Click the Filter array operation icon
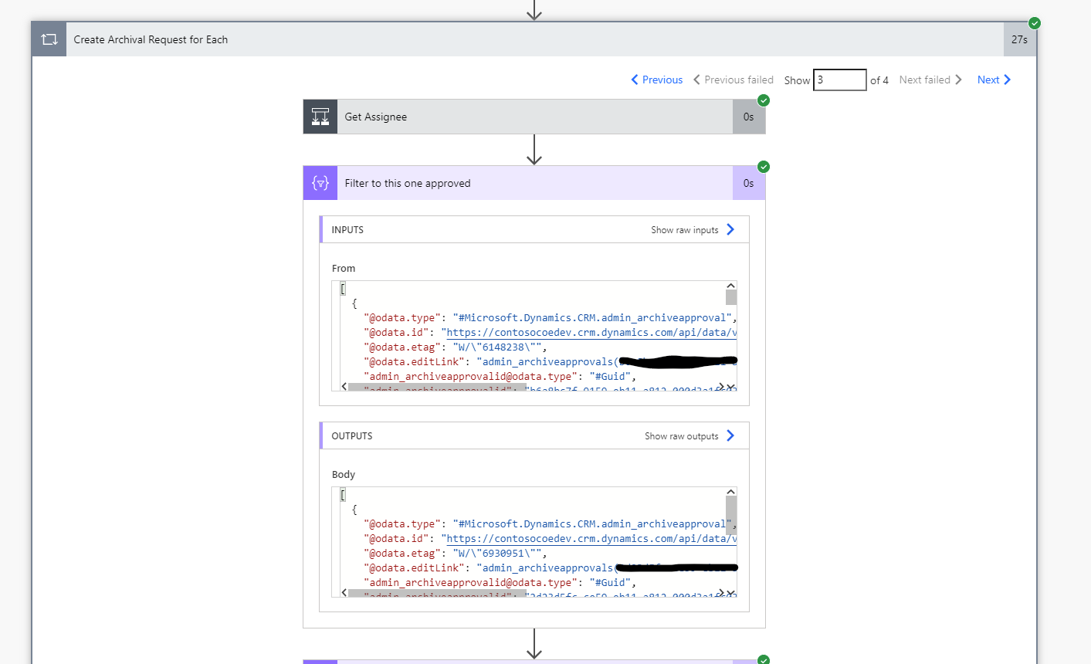The width and height of the screenshot is (1091, 664). [320, 182]
